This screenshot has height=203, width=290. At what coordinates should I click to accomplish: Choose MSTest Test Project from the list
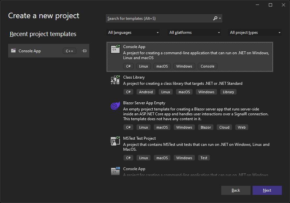pyautogui.click(x=139, y=138)
